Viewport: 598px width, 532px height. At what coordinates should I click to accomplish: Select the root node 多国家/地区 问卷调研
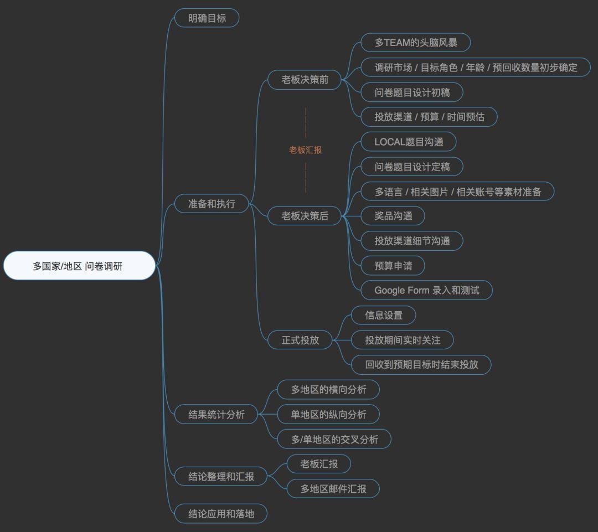[x=79, y=265]
